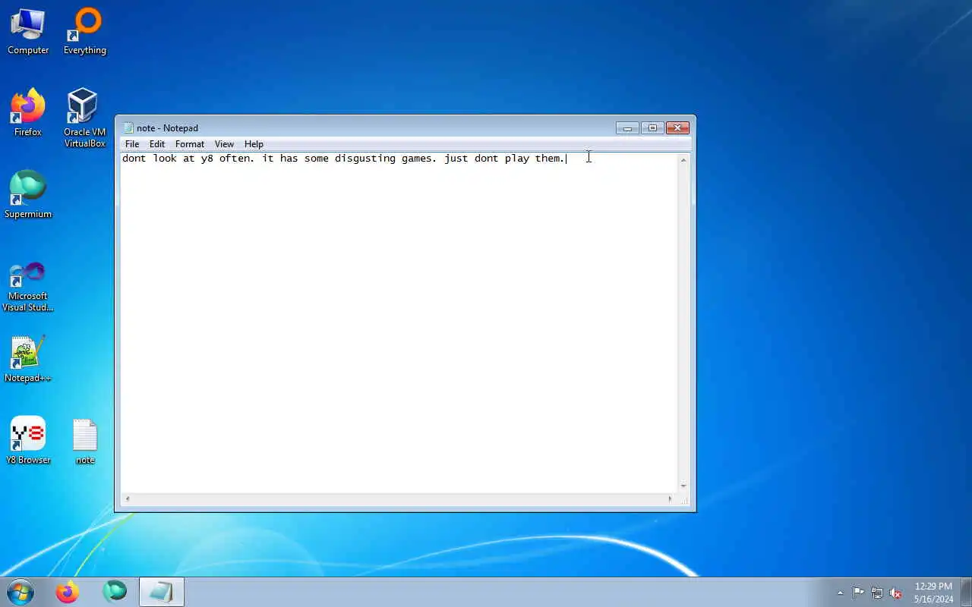Click the word "play" in the note text
Image resolution: width=972 pixels, height=607 pixels.
(x=517, y=159)
